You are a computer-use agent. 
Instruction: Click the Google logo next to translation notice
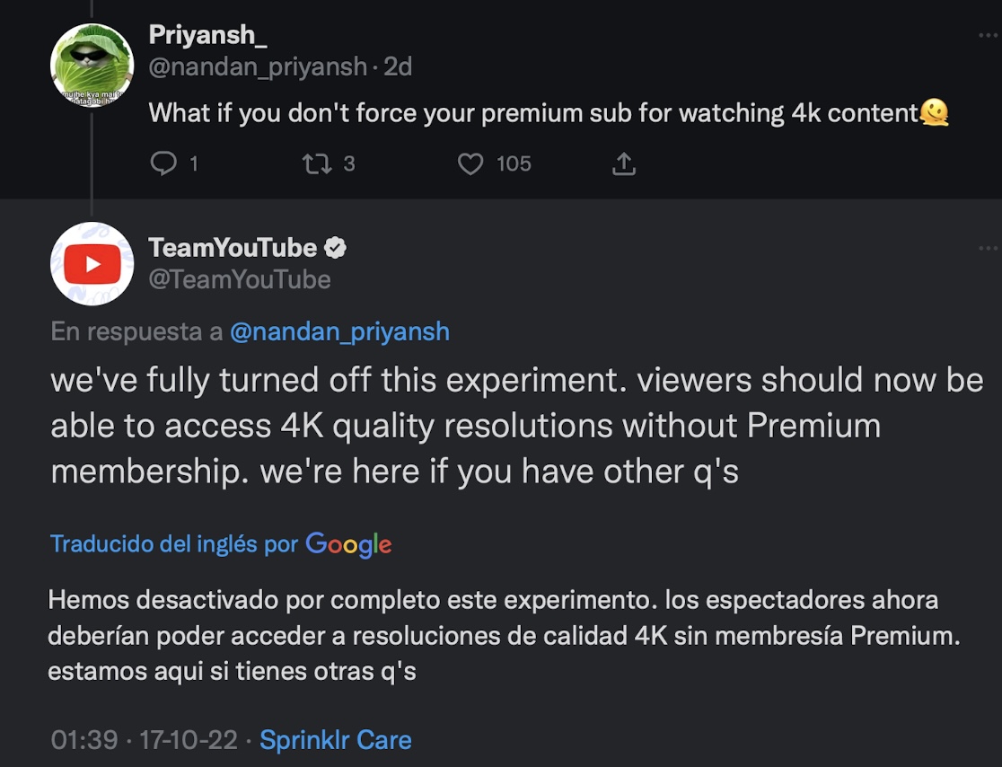pyautogui.click(x=348, y=543)
